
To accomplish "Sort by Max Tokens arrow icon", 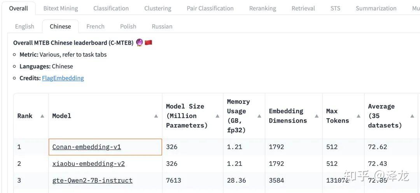I will pyautogui.click(x=358, y=116).
